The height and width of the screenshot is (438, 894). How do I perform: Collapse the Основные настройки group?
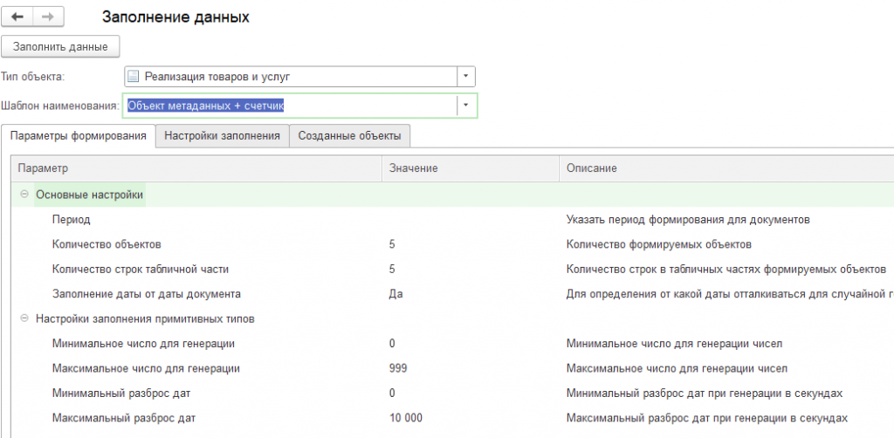point(24,195)
